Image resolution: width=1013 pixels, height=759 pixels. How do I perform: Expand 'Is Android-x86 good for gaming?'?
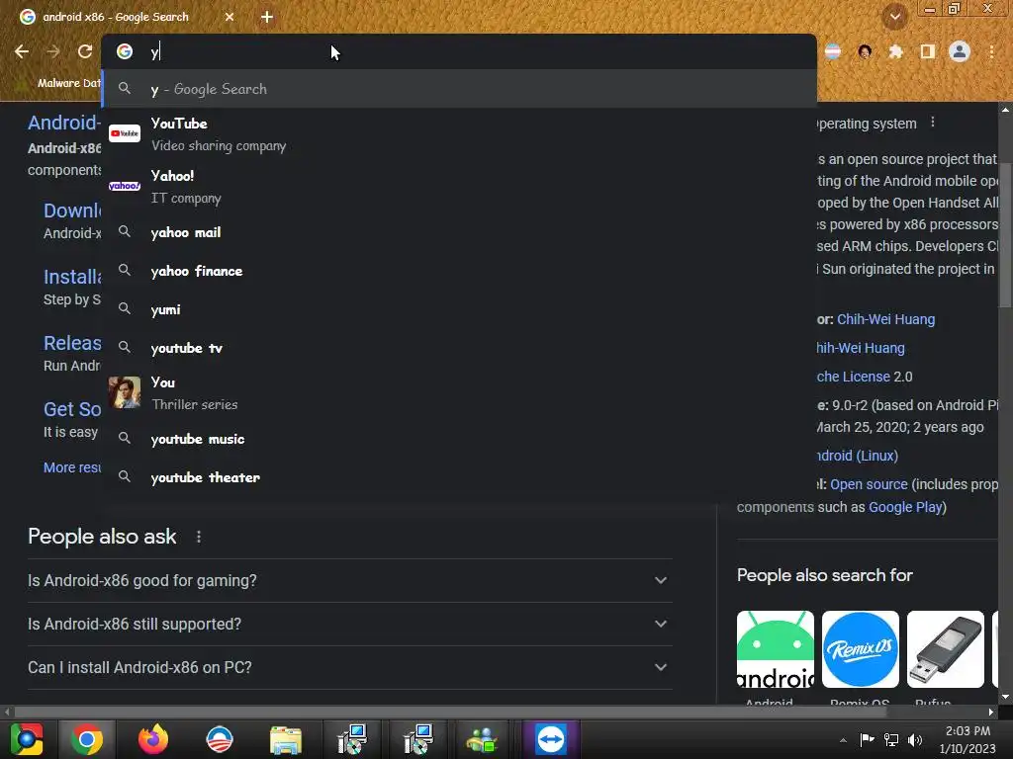349,581
